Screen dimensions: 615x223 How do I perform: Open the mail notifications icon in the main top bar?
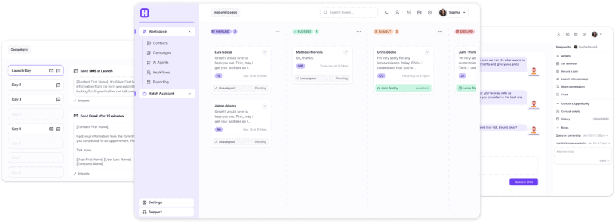408,13
